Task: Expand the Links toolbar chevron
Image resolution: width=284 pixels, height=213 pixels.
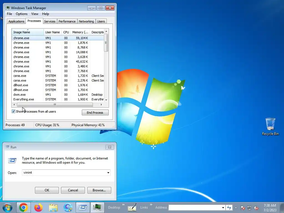Action: [x=151, y=205]
